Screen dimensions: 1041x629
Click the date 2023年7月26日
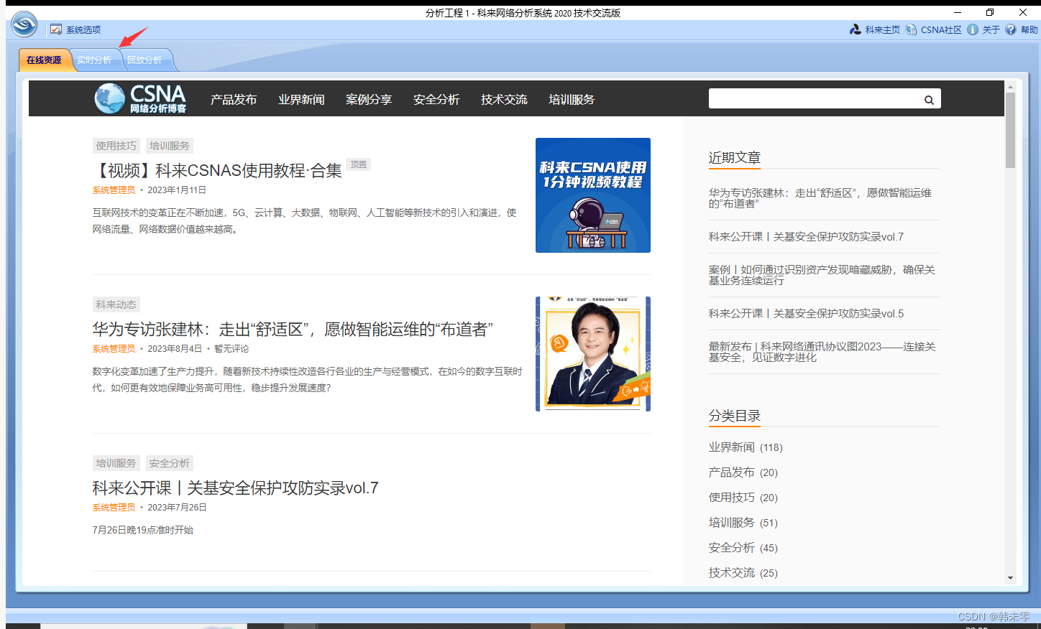(177, 508)
